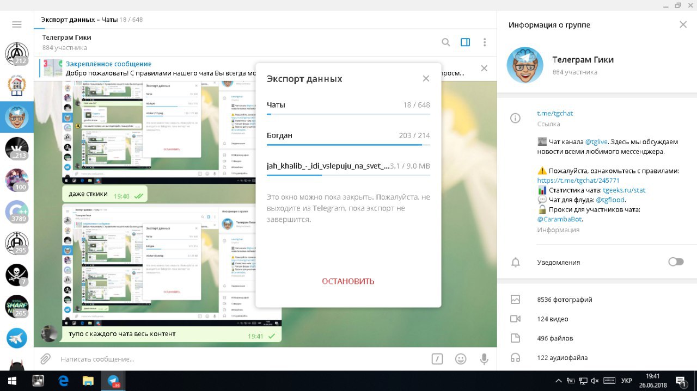Click the photos icon beside 8536 фотографий
This screenshot has width=697, height=391.
(x=515, y=300)
